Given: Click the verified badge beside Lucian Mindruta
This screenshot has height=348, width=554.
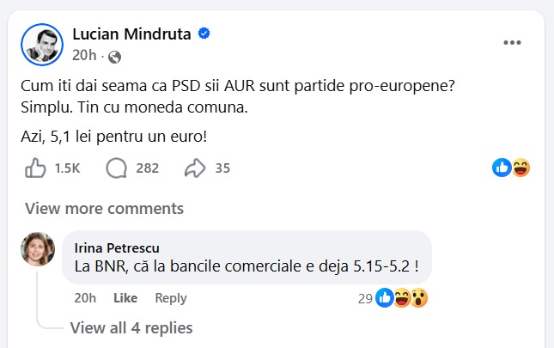Looking at the screenshot, I should click(204, 34).
